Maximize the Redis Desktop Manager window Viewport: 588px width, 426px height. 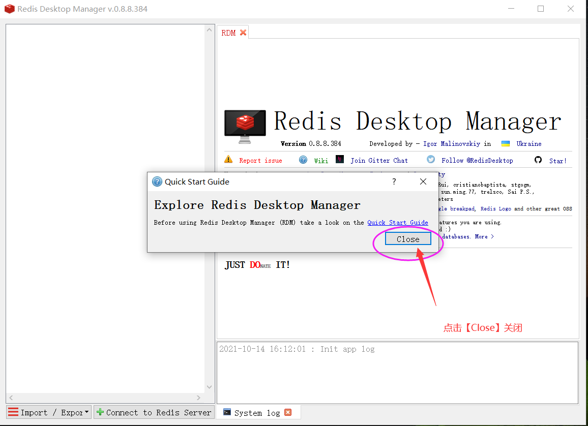coord(541,9)
